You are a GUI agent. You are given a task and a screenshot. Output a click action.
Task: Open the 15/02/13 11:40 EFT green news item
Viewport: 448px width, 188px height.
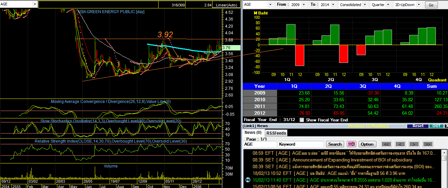click(344, 180)
